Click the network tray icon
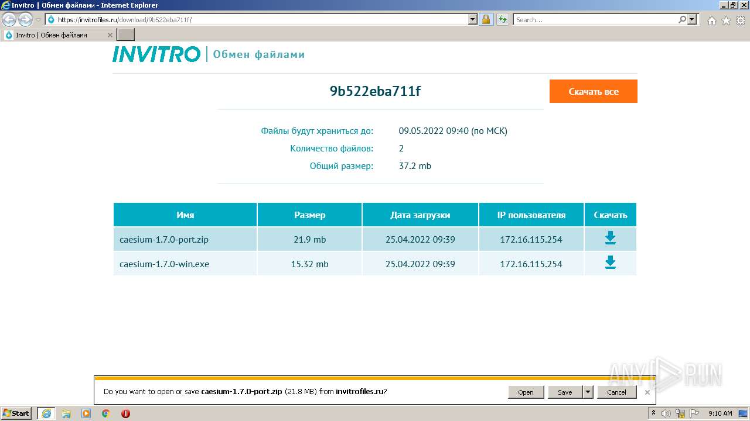Screen dimensions: 750x421 (x=680, y=413)
